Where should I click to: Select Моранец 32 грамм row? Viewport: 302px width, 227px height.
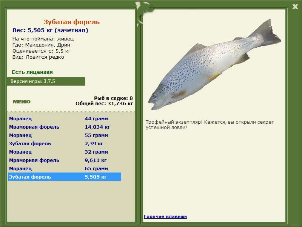point(65,152)
